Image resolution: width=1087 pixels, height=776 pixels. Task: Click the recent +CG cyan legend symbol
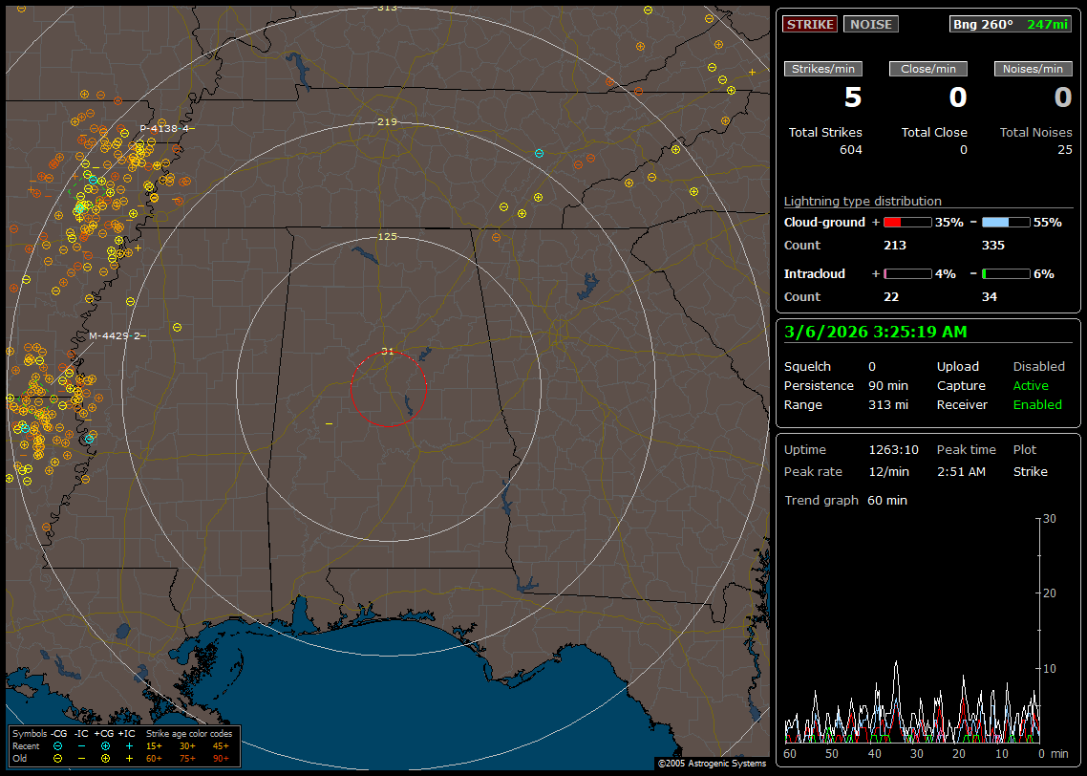(x=105, y=745)
